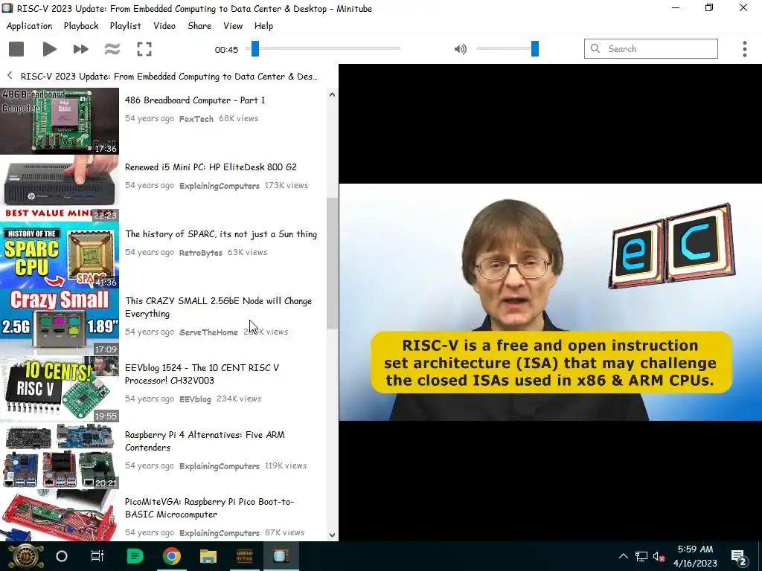The image size is (762, 571).
Task: Open ExplainingComputers channel on EliteDesk row
Action: click(220, 185)
